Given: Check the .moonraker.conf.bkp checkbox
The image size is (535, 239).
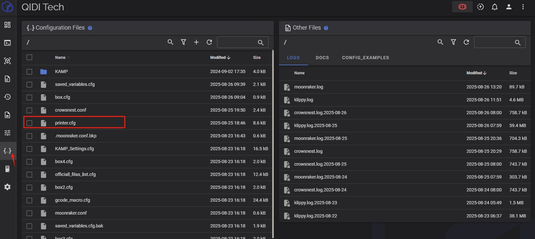Looking at the screenshot, I should pos(29,136).
